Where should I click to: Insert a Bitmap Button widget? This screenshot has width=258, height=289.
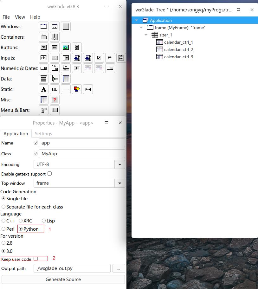pos(66,47)
